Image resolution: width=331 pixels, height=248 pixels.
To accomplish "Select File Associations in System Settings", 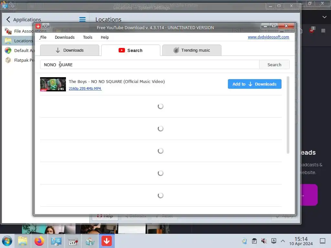I will point(19,31).
